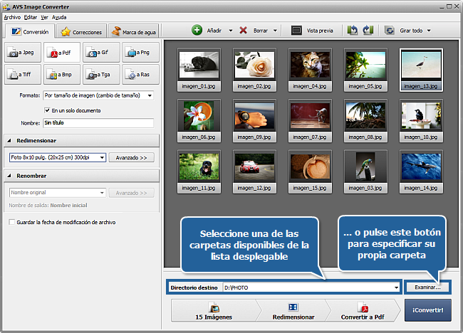Uncheck 'En un solo documento' checkbox
The image size is (463, 333).
[47, 110]
